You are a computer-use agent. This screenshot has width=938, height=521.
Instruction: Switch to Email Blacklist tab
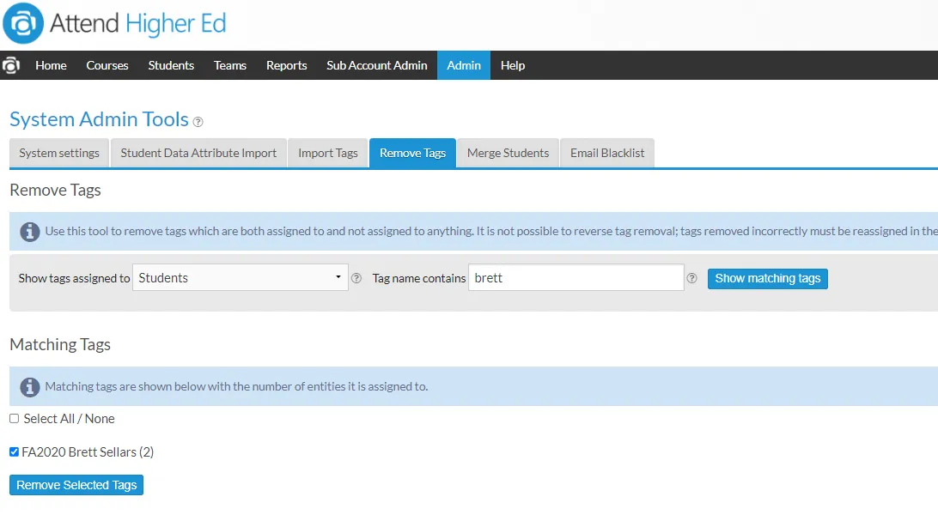pyautogui.click(x=607, y=153)
